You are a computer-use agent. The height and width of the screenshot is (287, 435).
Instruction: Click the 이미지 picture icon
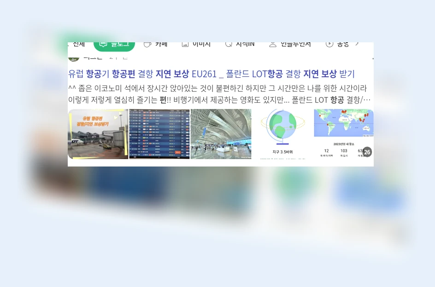point(185,44)
